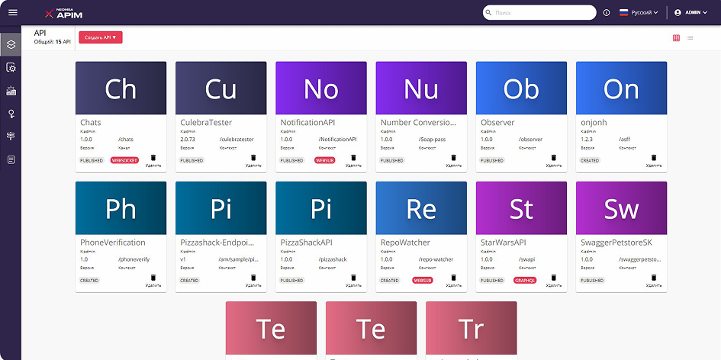Click the CREATED status on onjonh
721x360 pixels.
pos(590,160)
